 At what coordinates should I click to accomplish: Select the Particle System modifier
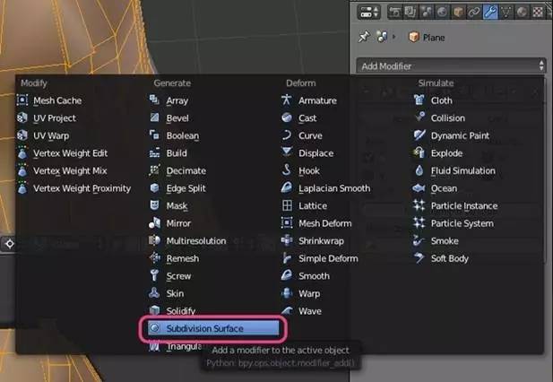pos(477,223)
